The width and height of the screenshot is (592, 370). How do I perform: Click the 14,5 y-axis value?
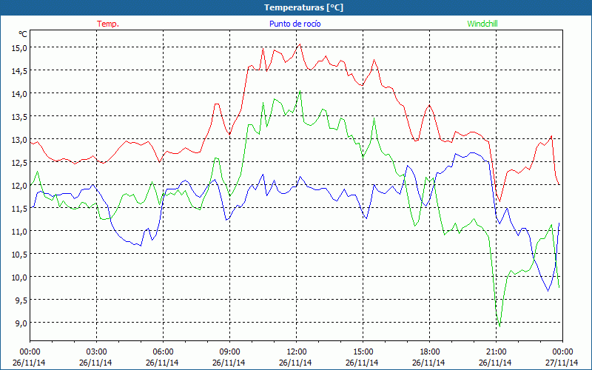pyautogui.click(x=19, y=71)
